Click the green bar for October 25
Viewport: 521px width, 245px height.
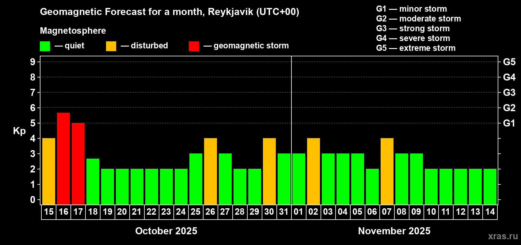click(x=196, y=179)
